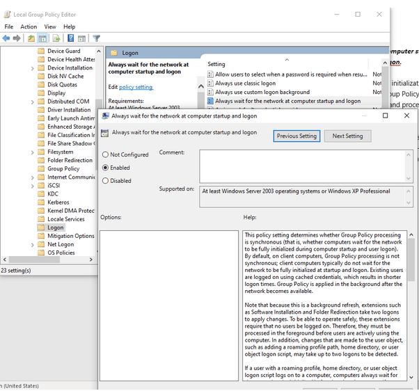419x391 pixels.
Task: Click the Supported on scrollbar down arrow
Action: coord(409,202)
